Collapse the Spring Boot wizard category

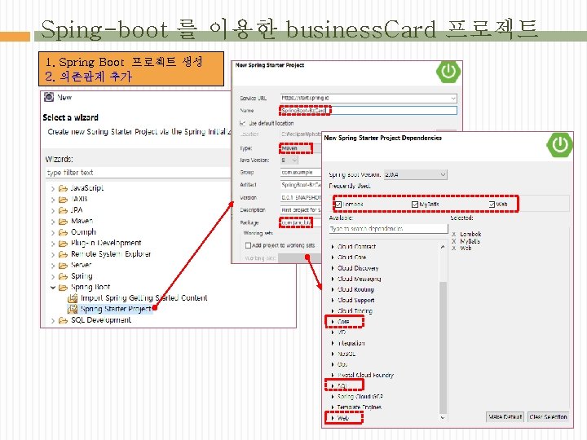point(53,288)
